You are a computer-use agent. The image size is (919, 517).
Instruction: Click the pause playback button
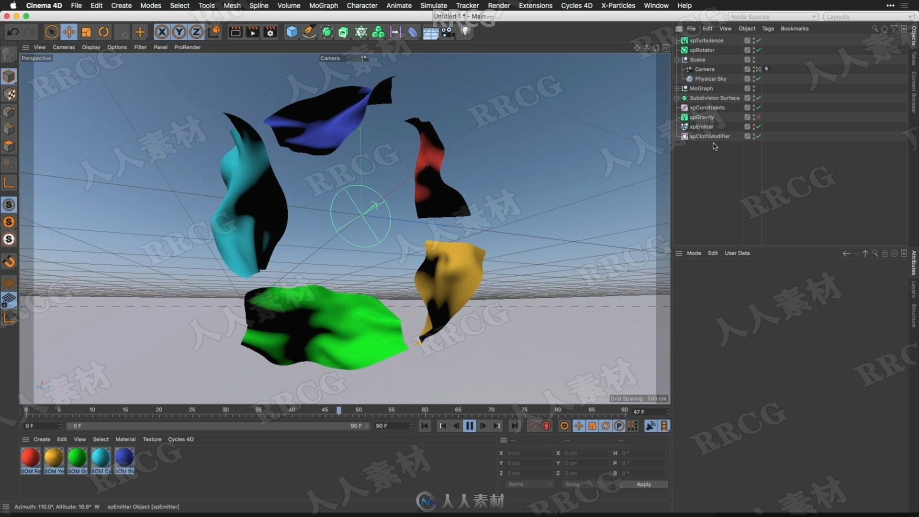(x=470, y=426)
